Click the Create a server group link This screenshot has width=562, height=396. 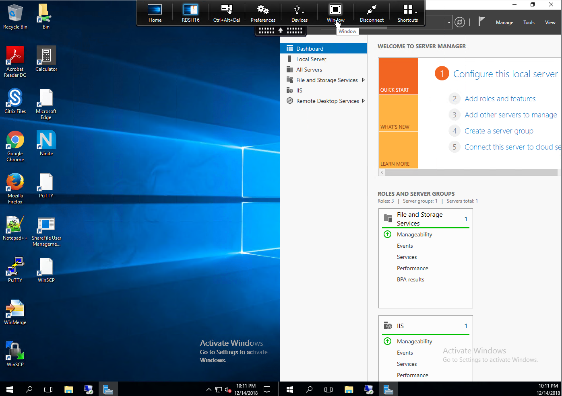(x=499, y=131)
